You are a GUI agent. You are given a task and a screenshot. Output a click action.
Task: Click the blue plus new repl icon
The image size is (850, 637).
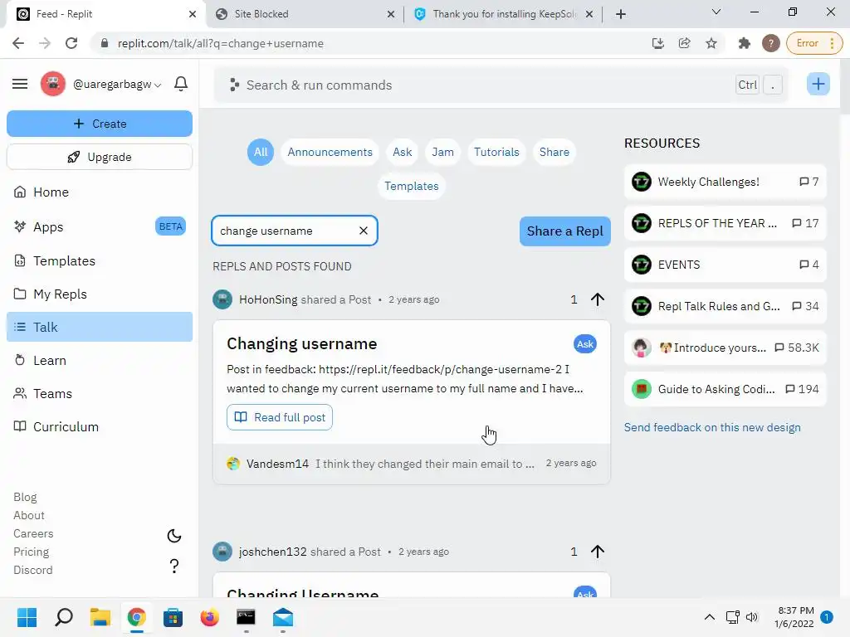pyautogui.click(x=818, y=84)
